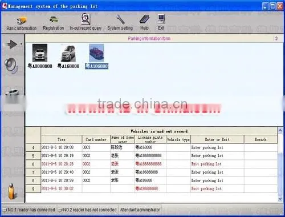Select row header number 5
Image resolution: width=285 pixels, height=217 pixels.
tap(33, 156)
